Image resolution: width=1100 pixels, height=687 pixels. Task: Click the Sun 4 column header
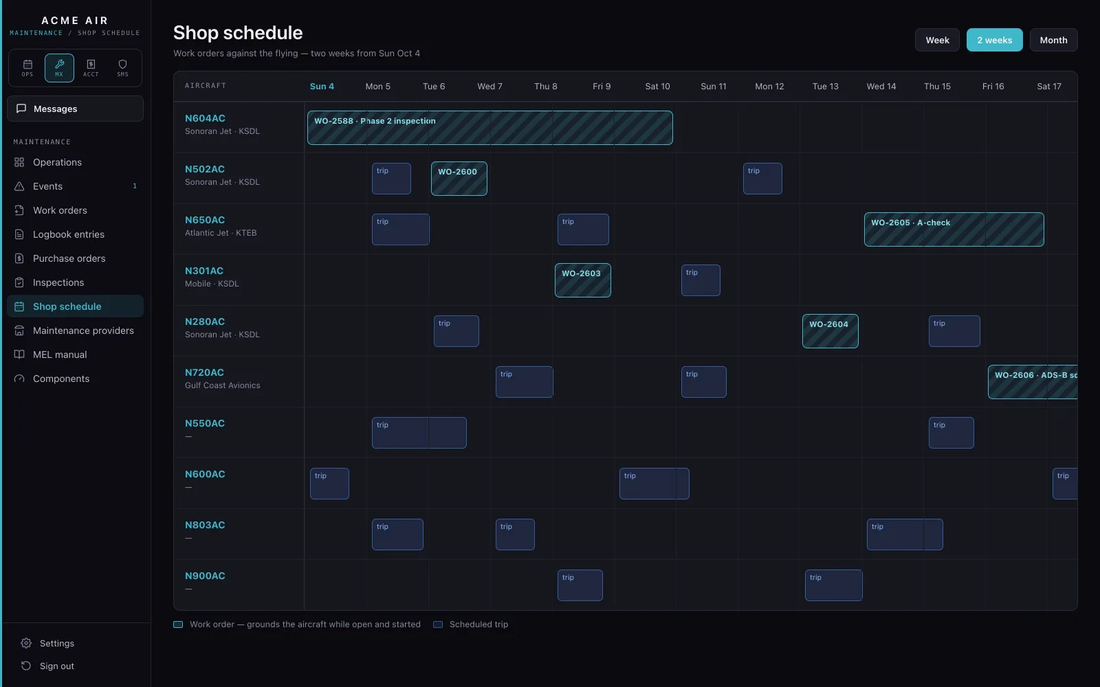[322, 87]
